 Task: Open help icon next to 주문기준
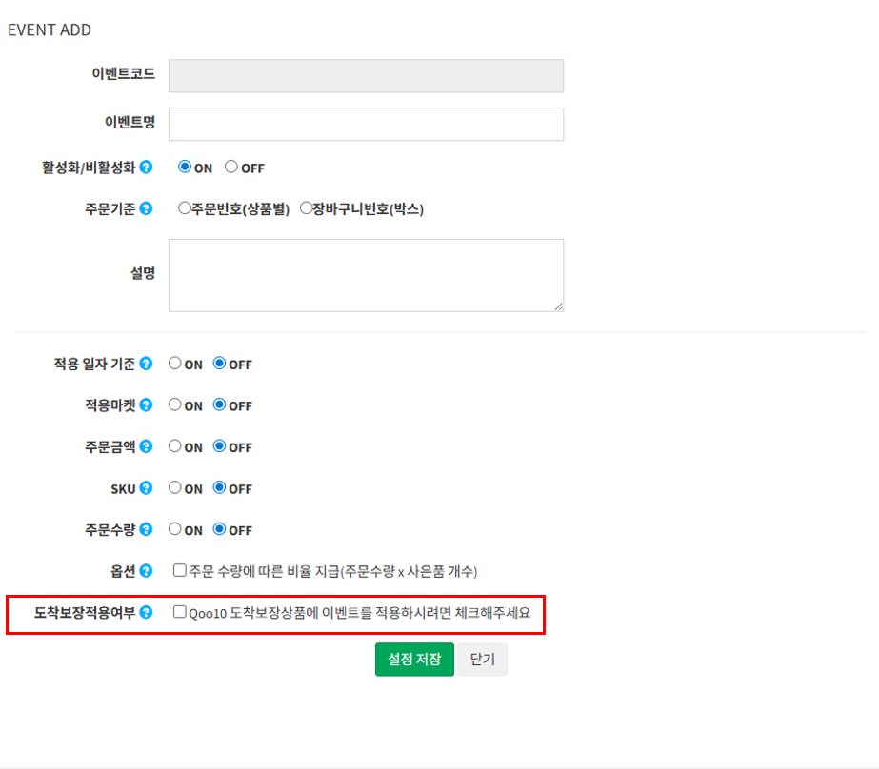tap(147, 208)
